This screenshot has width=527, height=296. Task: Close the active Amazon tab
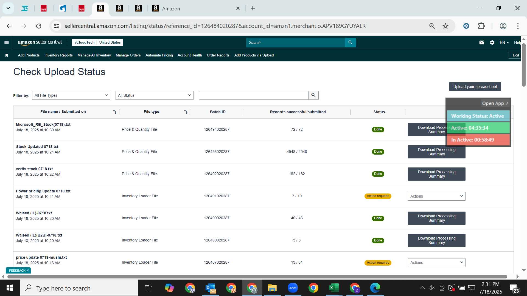pos(238,8)
